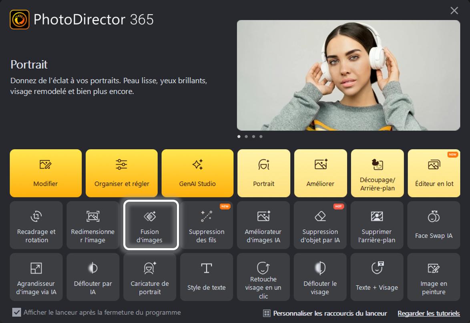
Task: Open the Modifier workspace
Action: tap(45, 173)
